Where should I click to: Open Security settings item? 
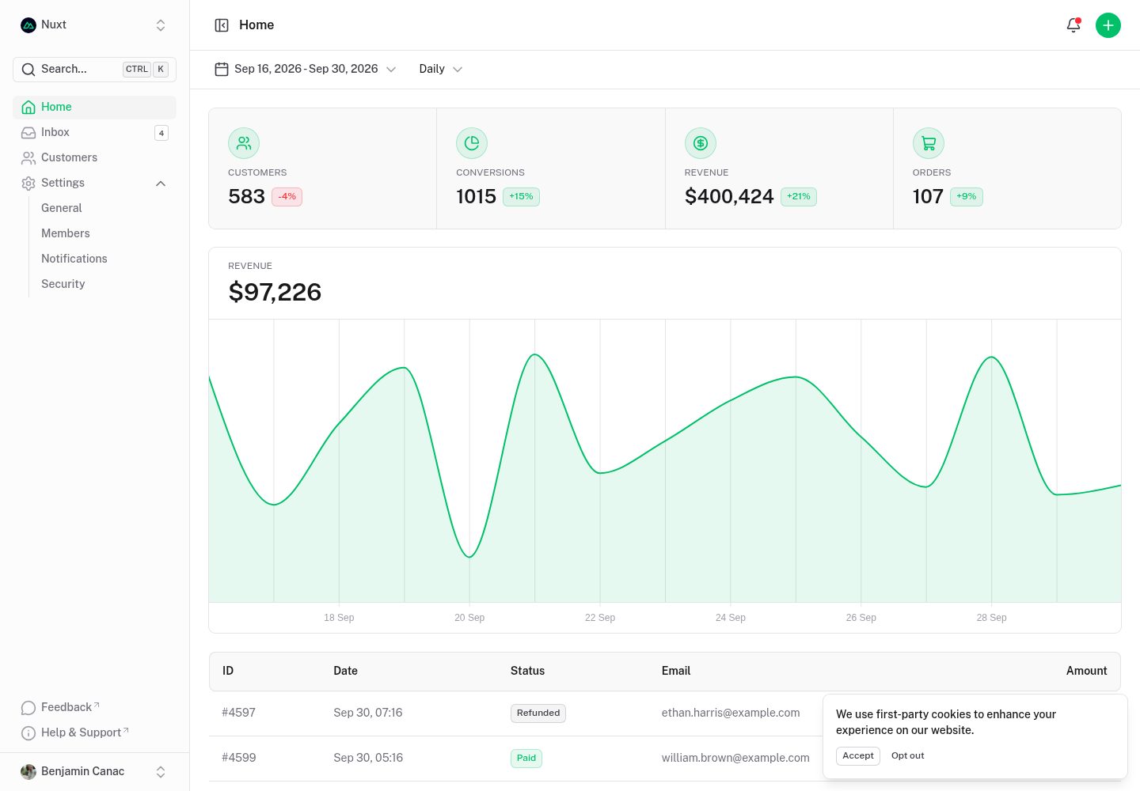104,285
